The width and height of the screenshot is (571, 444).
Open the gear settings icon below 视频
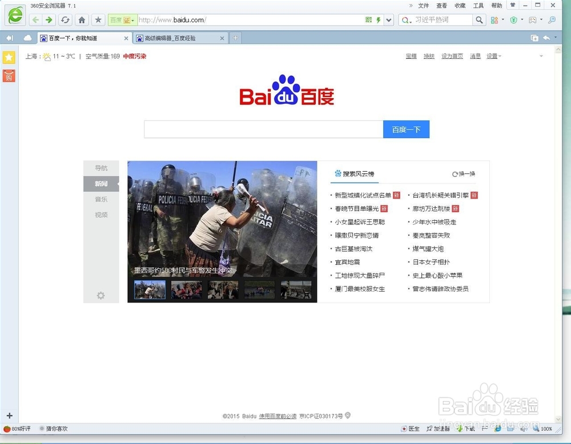101,296
